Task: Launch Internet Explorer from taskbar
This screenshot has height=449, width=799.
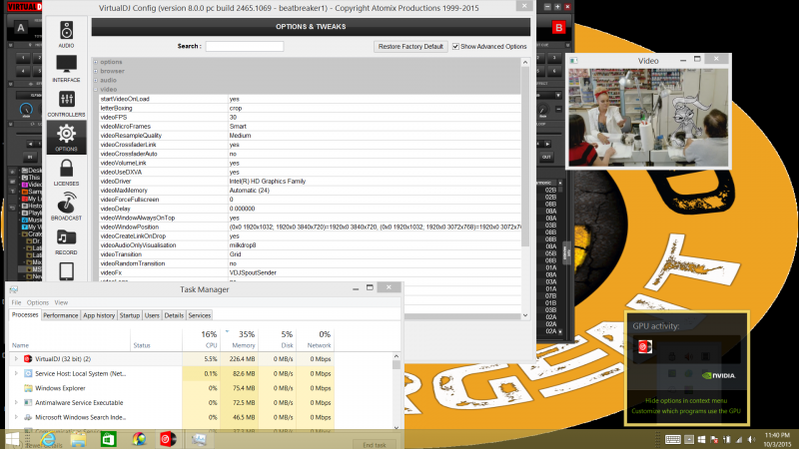Action: (48, 439)
